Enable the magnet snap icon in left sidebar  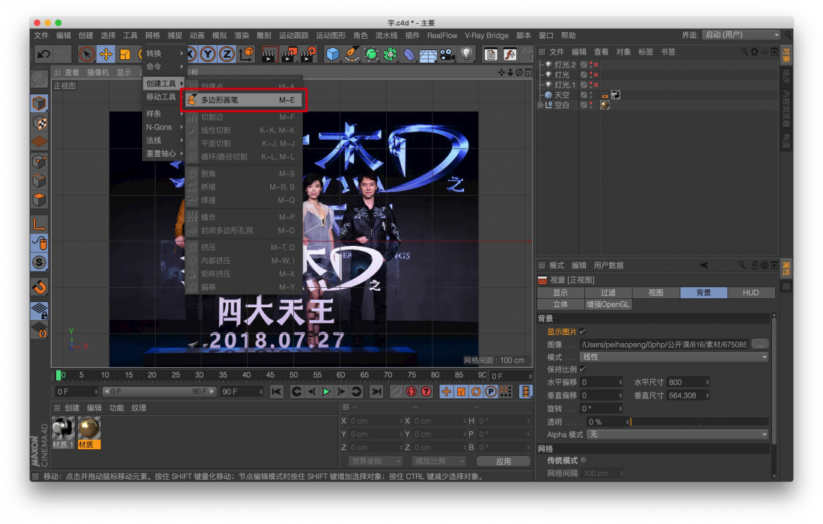pyautogui.click(x=40, y=286)
